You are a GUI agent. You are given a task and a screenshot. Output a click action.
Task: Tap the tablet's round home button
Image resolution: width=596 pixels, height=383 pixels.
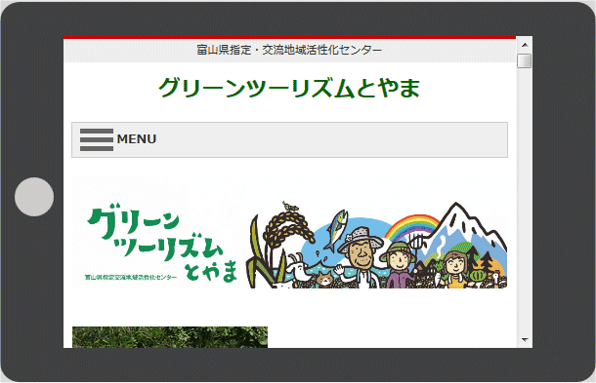(x=34, y=197)
